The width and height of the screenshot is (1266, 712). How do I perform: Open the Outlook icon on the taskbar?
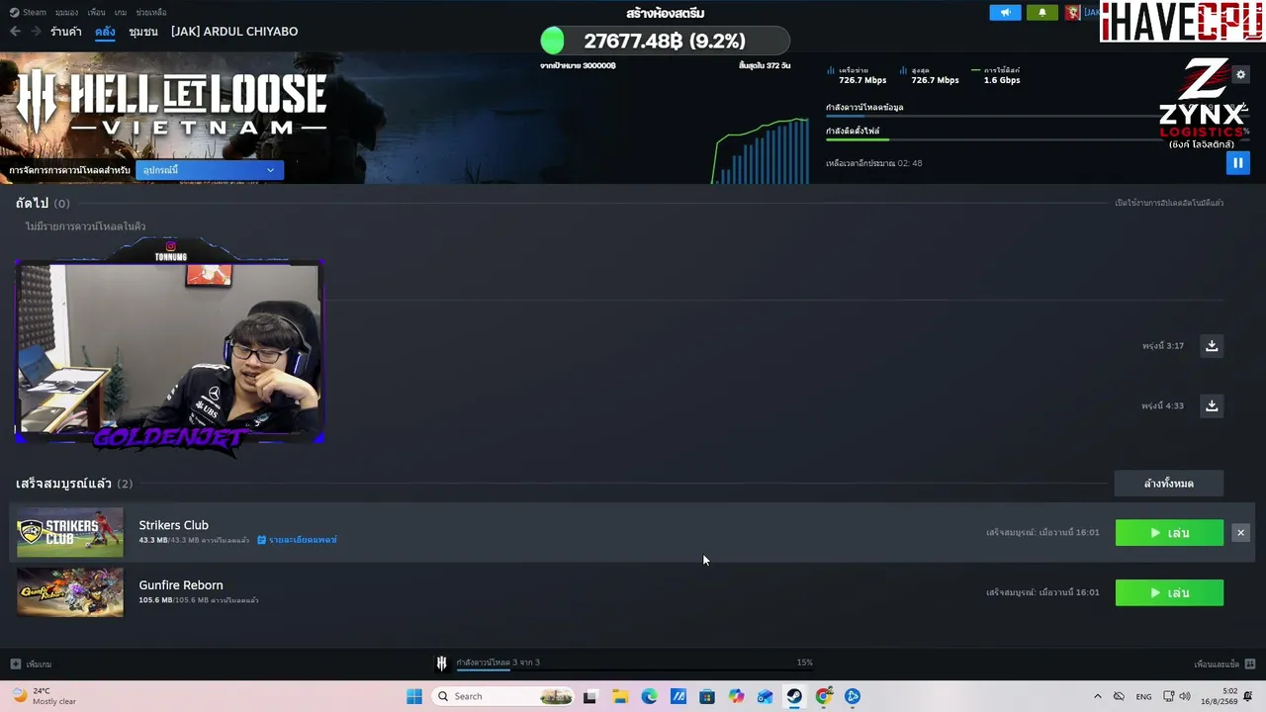[766, 696]
